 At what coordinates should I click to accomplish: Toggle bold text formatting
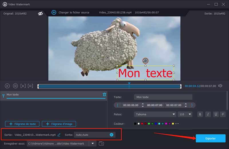click(200, 115)
